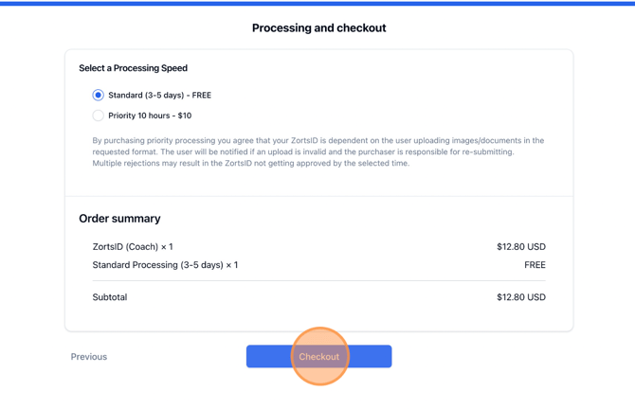Select the ZortsID (Coach) × 1 line item
This screenshot has height=409, width=635.
click(133, 247)
